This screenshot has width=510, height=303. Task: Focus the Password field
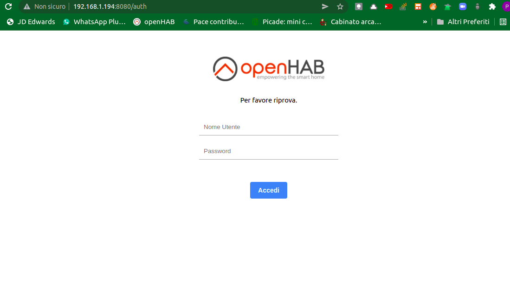click(269, 151)
